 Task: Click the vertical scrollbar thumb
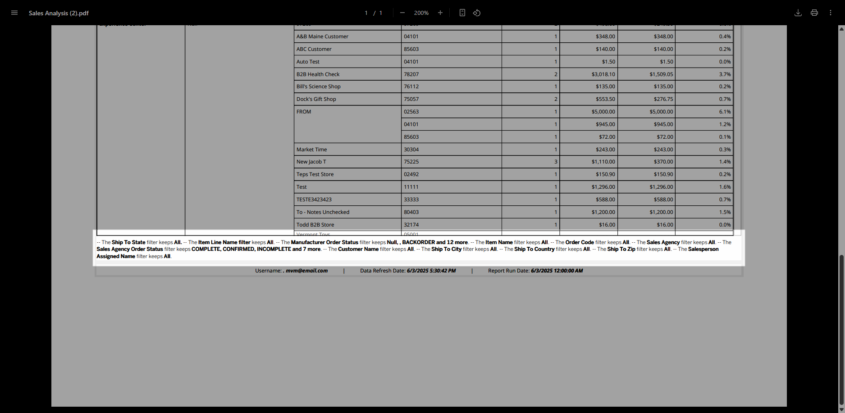[x=841, y=330]
